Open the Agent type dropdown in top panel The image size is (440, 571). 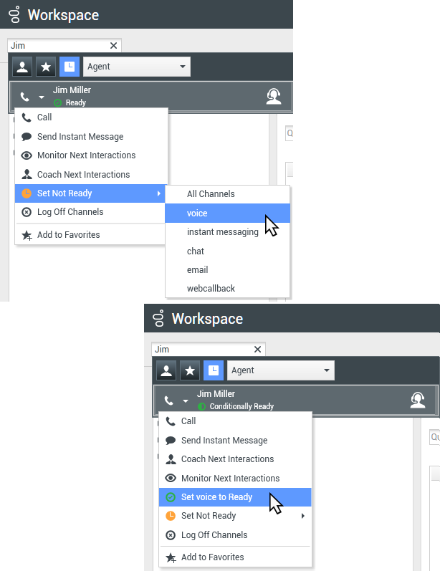point(137,67)
